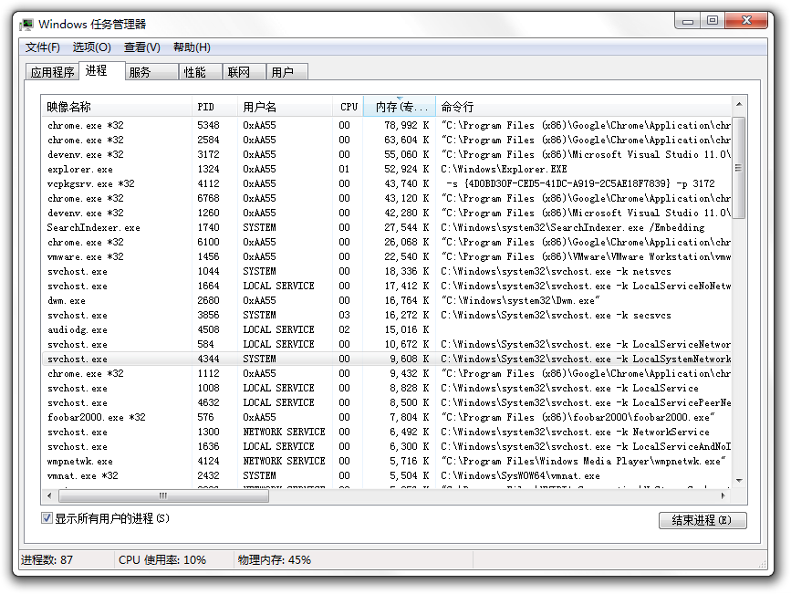Click the vertical scrollbar up arrow
The image size is (791, 594).
tap(739, 106)
